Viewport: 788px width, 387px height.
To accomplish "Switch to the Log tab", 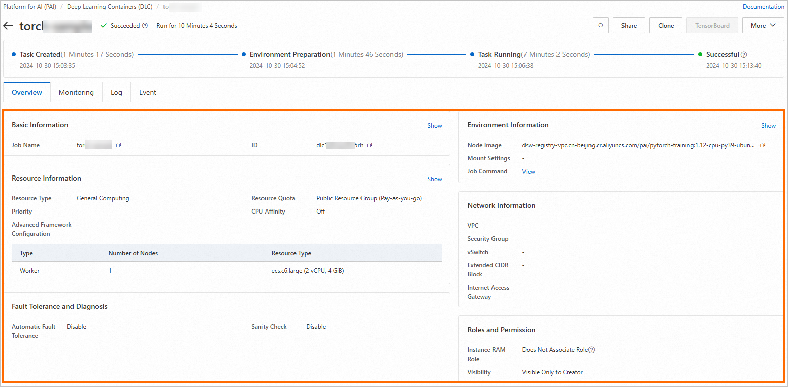I will click(116, 92).
